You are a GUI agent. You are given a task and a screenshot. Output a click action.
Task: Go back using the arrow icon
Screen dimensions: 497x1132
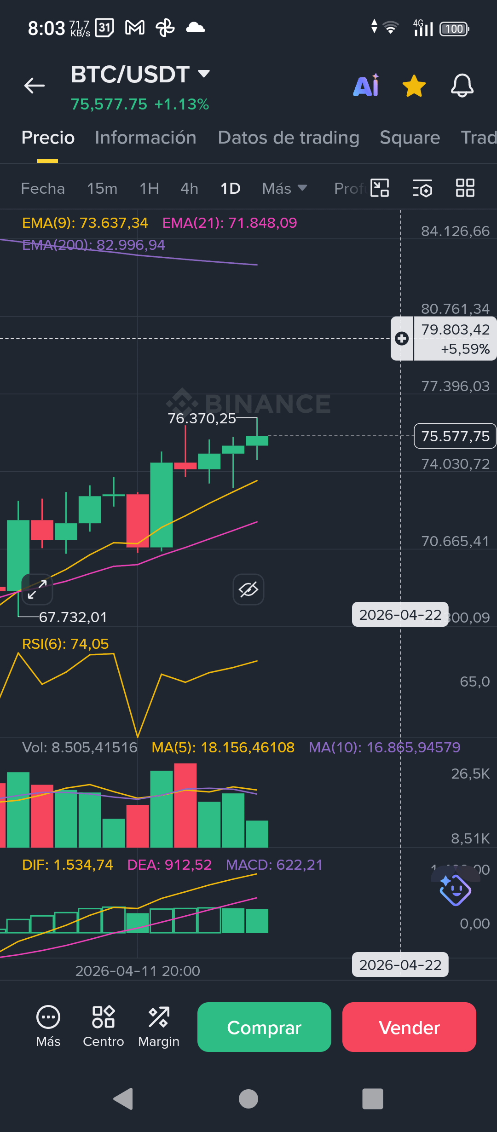[x=35, y=86]
